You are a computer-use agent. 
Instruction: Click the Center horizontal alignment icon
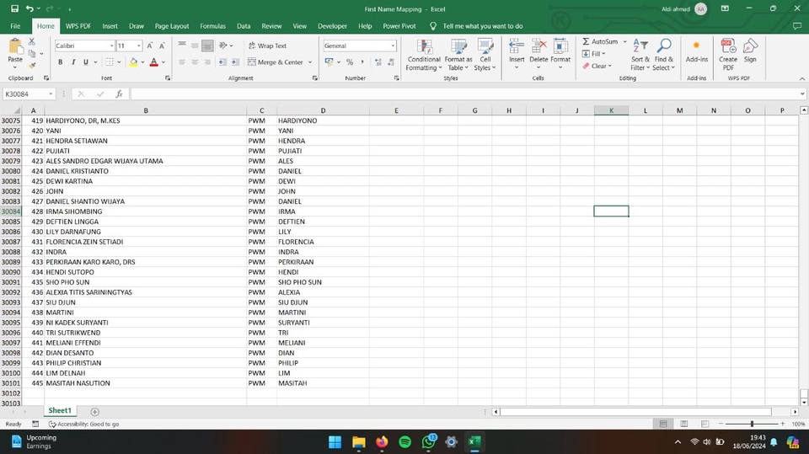click(195, 62)
